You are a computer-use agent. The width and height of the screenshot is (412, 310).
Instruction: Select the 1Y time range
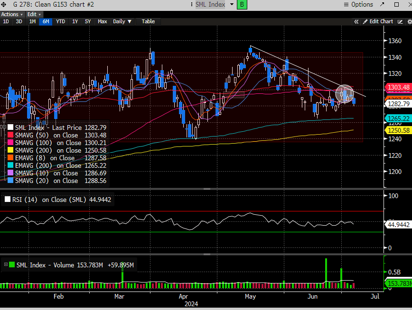(75, 21)
